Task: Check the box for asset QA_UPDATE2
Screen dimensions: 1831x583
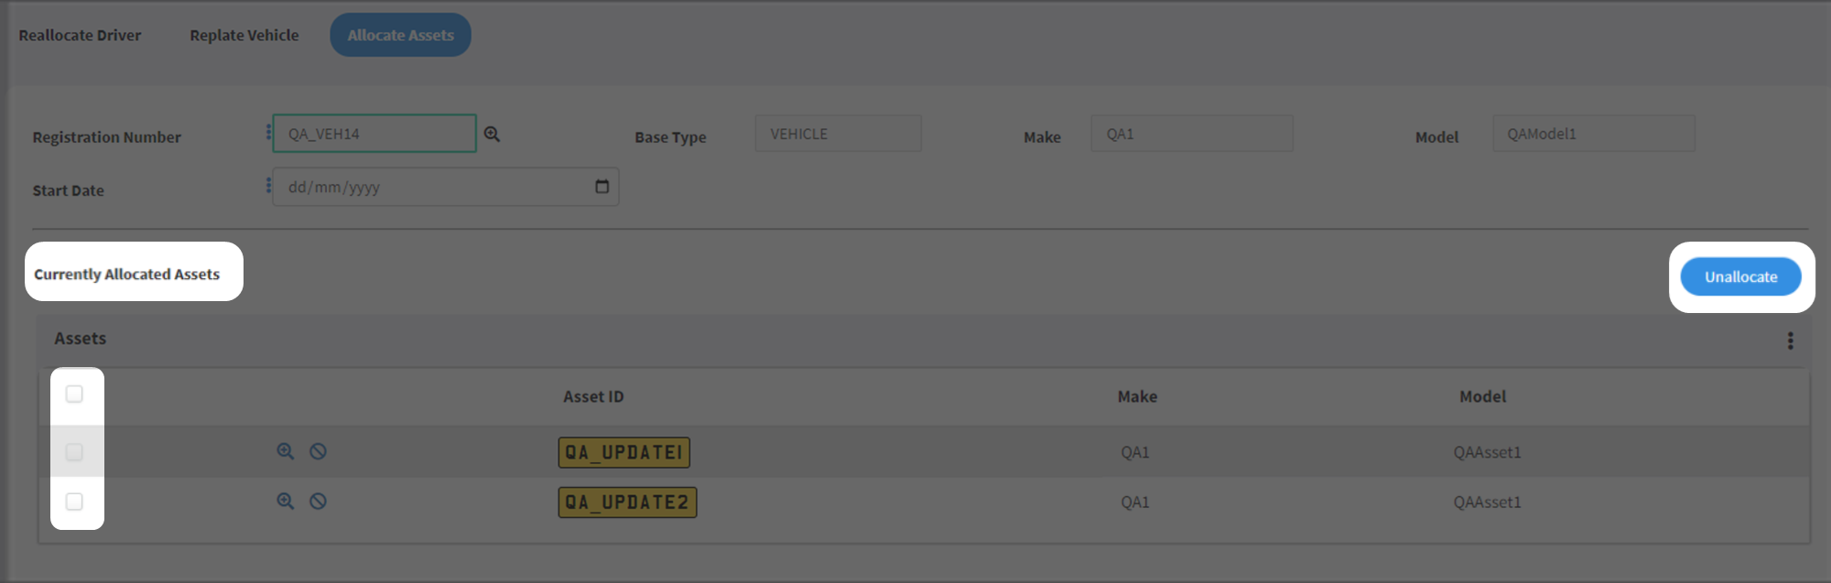Action: [x=74, y=502]
